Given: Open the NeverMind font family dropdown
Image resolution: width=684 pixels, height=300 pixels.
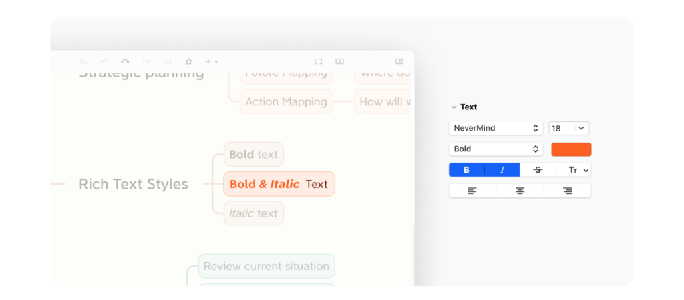Looking at the screenshot, I should pos(496,128).
